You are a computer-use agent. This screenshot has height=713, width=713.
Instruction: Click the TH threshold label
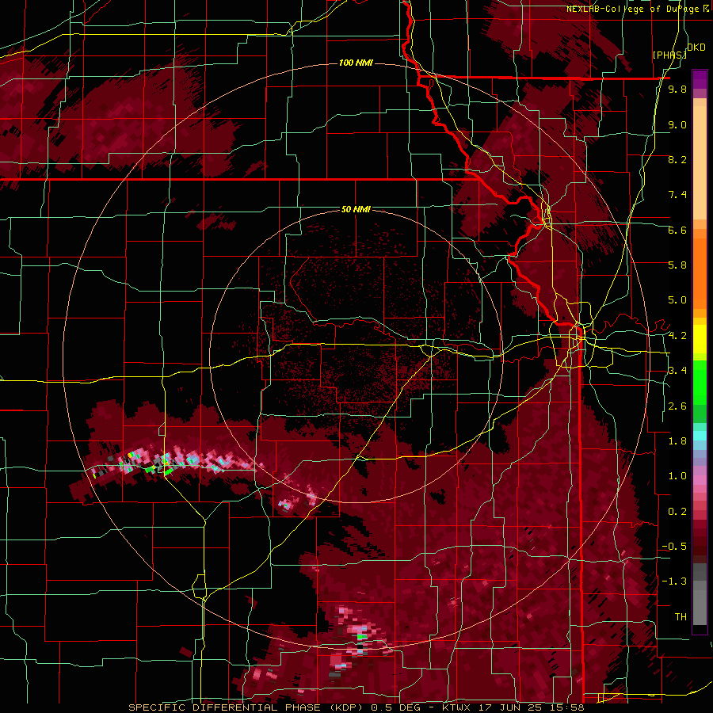tap(681, 617)
